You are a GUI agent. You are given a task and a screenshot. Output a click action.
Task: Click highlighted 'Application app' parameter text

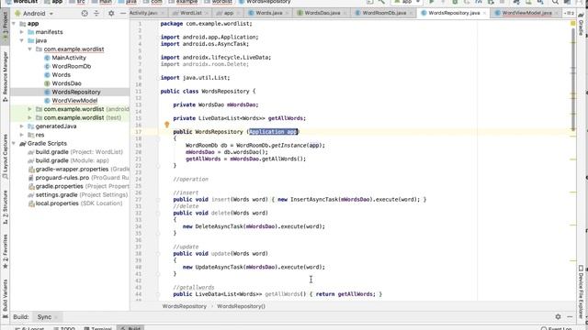tap(274, 132)
